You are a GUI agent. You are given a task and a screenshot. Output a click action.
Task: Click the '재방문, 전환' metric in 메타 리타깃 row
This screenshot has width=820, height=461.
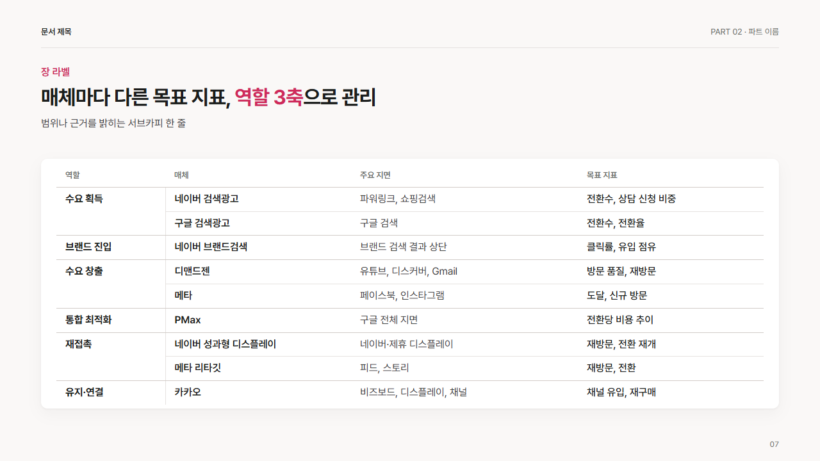click(611, 368)
